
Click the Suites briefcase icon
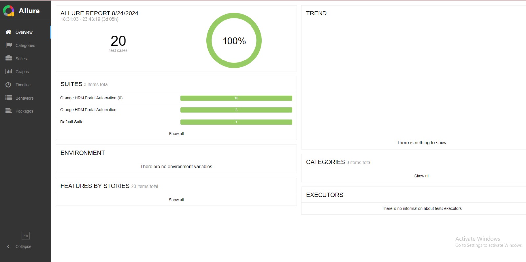coord(9,59)
